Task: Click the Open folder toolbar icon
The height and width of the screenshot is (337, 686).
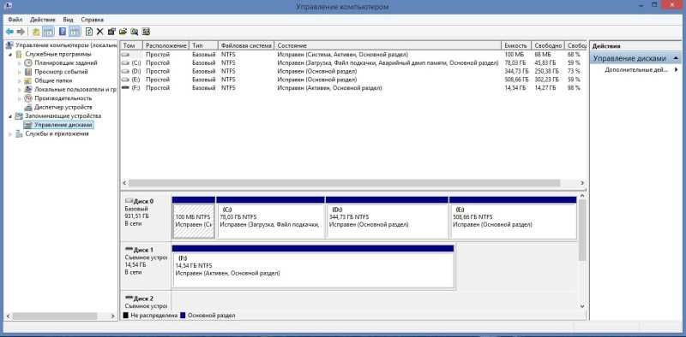Action: click(123, 32)
